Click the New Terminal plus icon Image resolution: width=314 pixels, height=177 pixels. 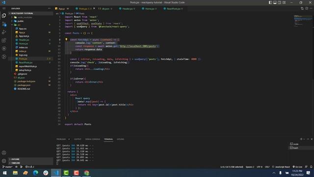tap(301, 139)
